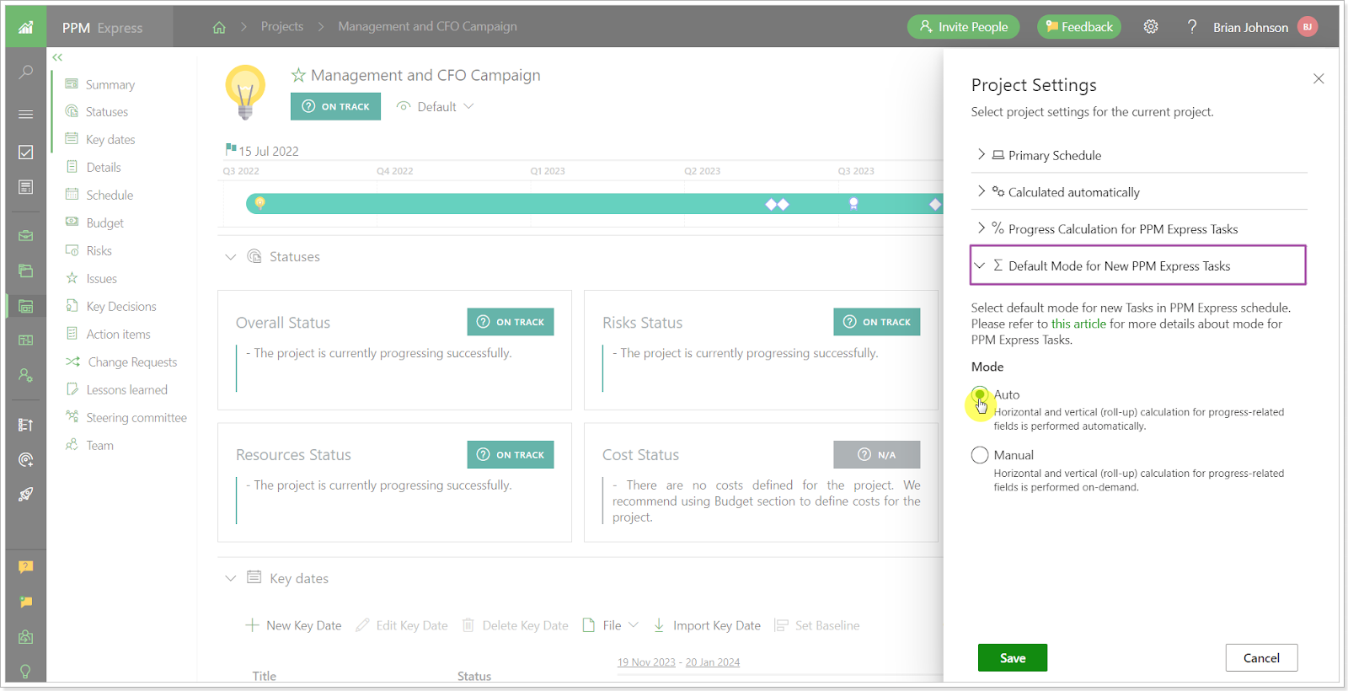Image resolution: width=1348 pixels, height=691 pixels.
Task: Click the yellow help chat icon in rail
Action: 26,566
